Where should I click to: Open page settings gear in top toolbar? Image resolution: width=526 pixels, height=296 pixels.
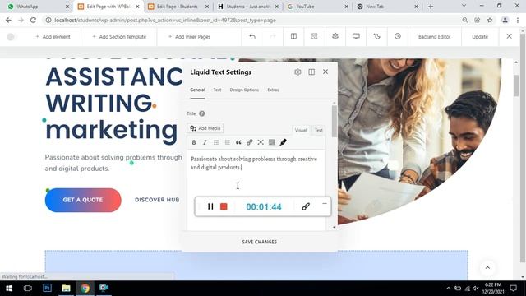335,36
